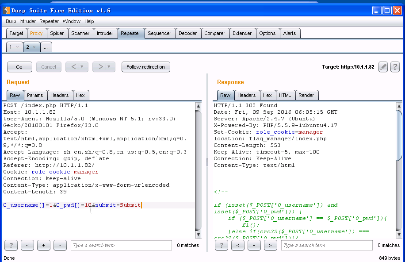Close Repeater tab 1 with its x
The width and height of the screenshot is (405, 262).
[x=17, y=47]
